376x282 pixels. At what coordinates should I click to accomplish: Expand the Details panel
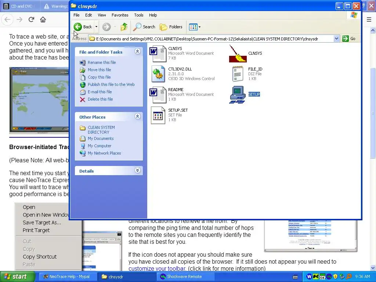pos(137,170)
